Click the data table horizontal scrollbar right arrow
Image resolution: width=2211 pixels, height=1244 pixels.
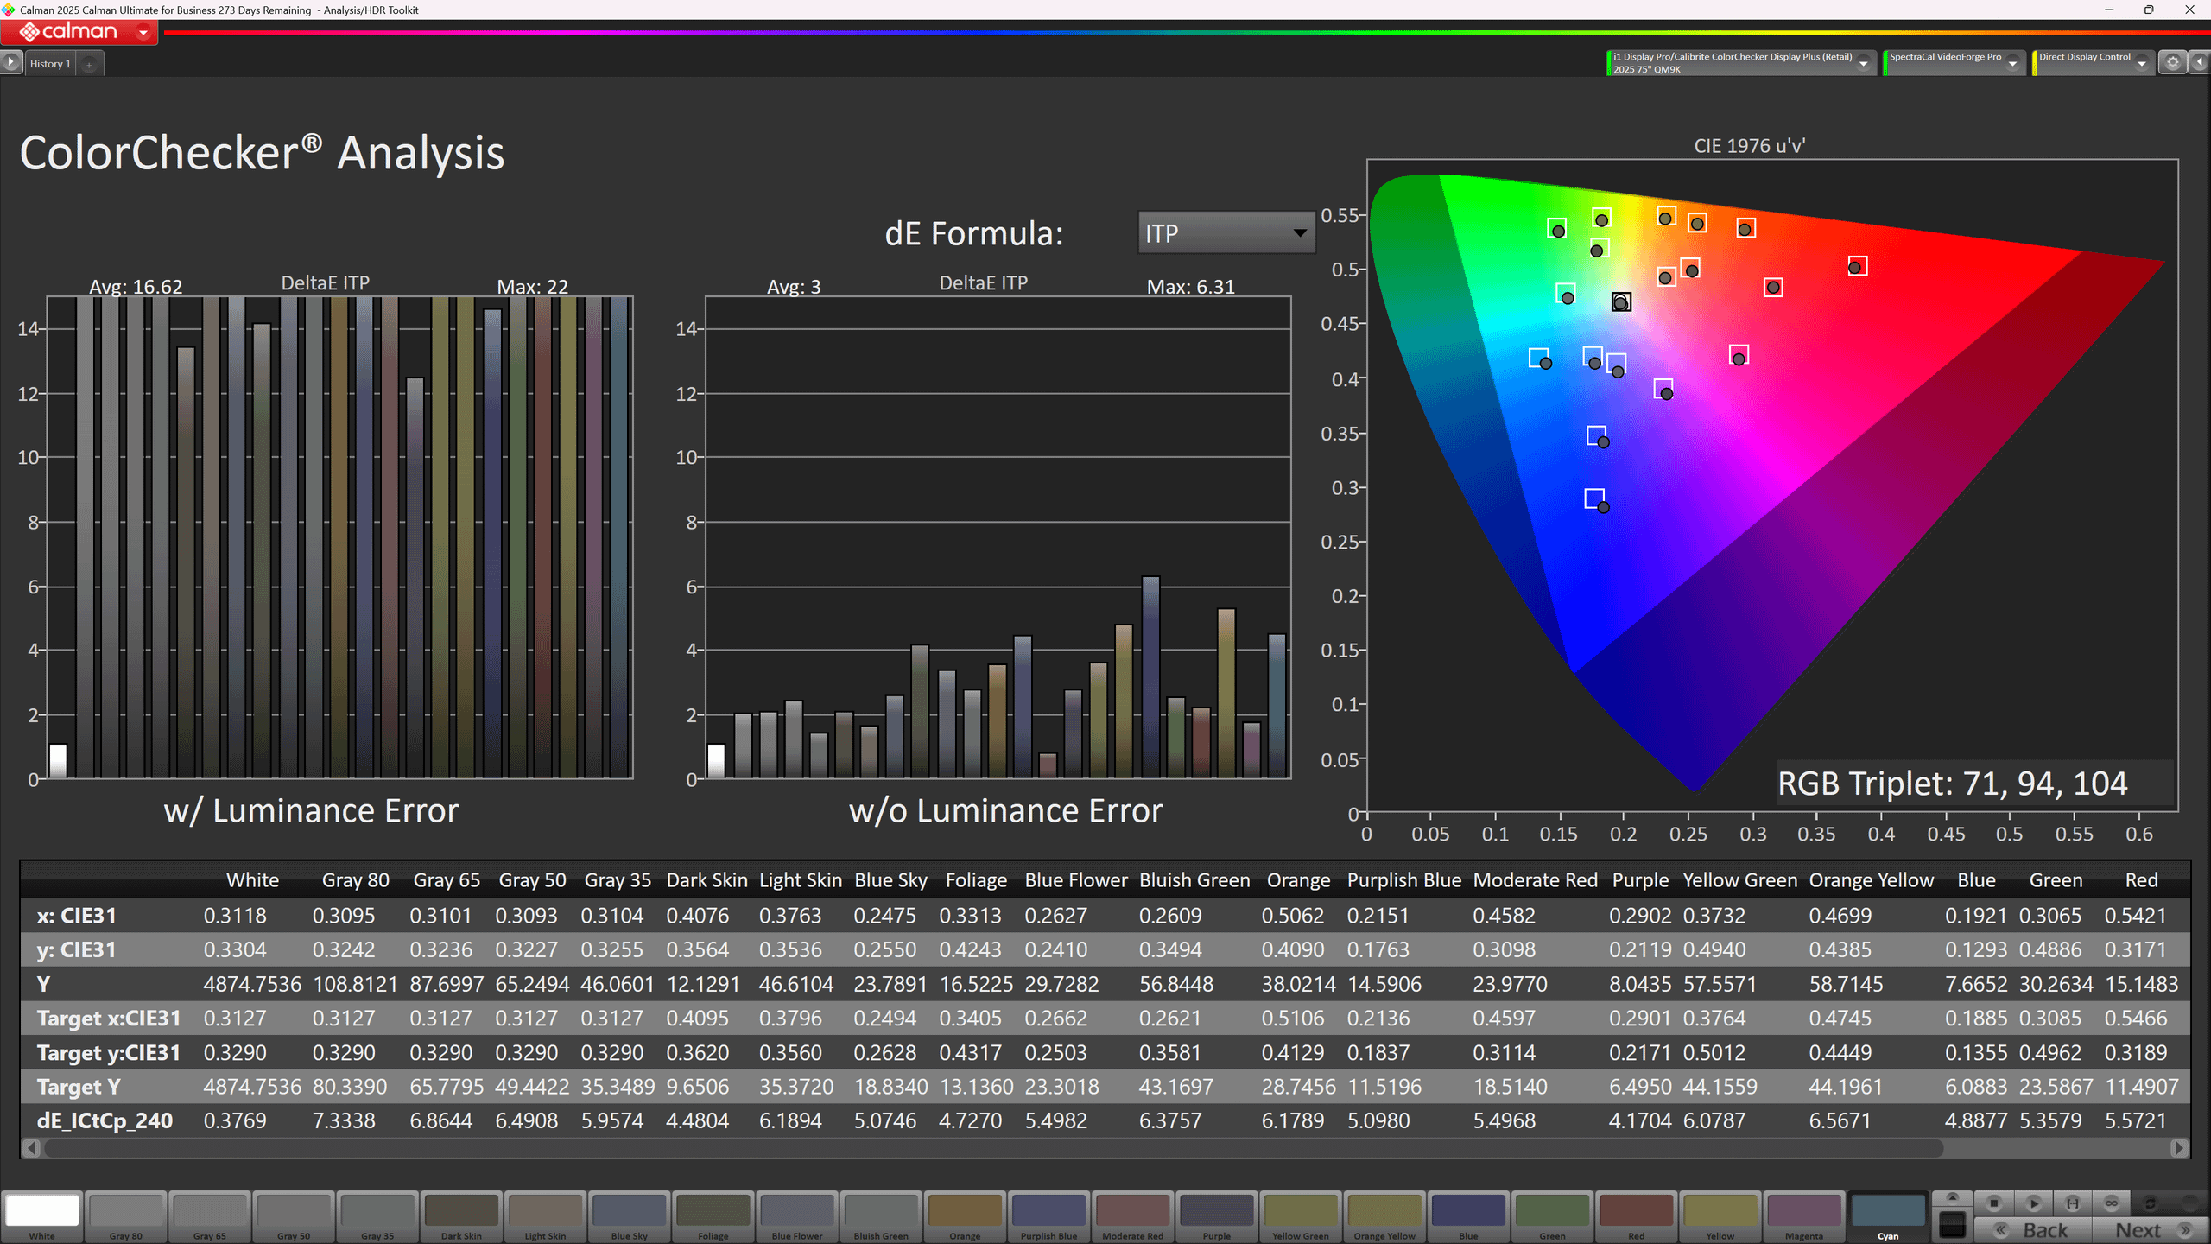click(x=2179, y=1148)
